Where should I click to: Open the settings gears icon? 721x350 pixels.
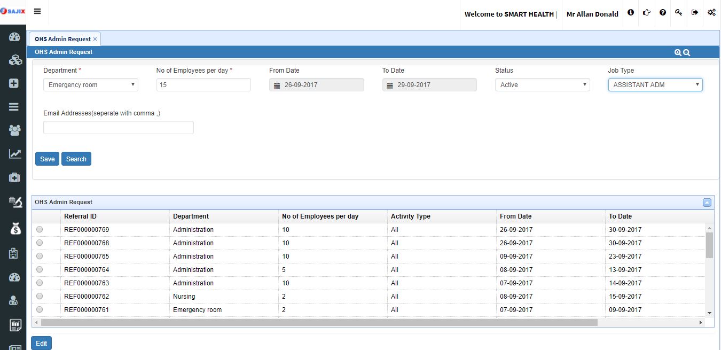(711, 12)
